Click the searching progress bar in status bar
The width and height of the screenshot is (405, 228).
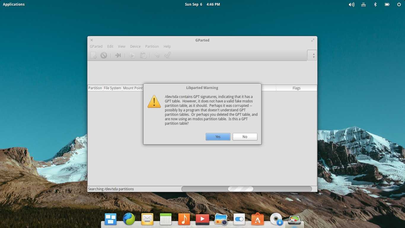pos(247,189)
